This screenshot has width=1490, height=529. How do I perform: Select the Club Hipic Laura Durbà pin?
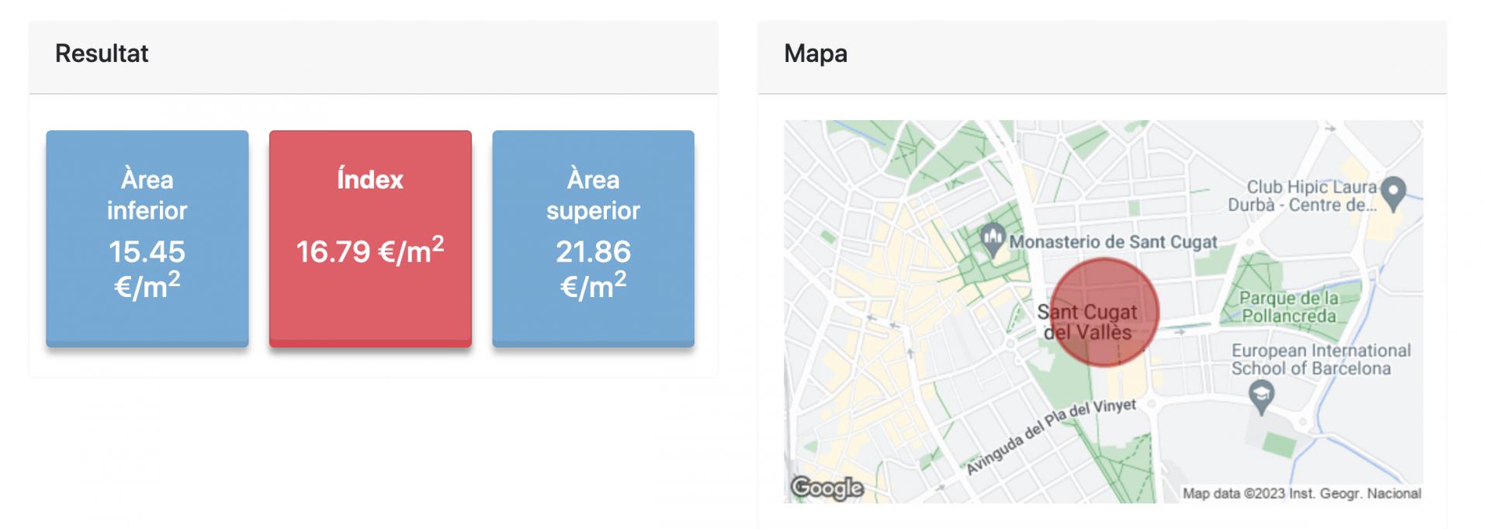[x=1394, y=192]
